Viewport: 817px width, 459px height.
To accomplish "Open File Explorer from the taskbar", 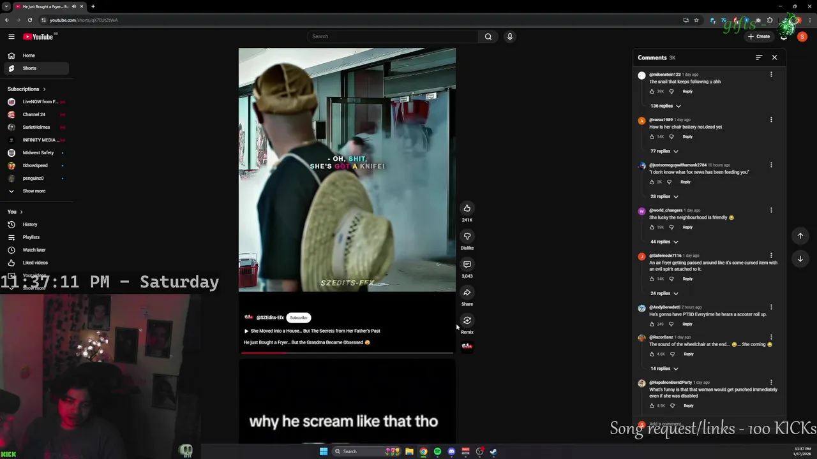I will [x=409, y=451].
